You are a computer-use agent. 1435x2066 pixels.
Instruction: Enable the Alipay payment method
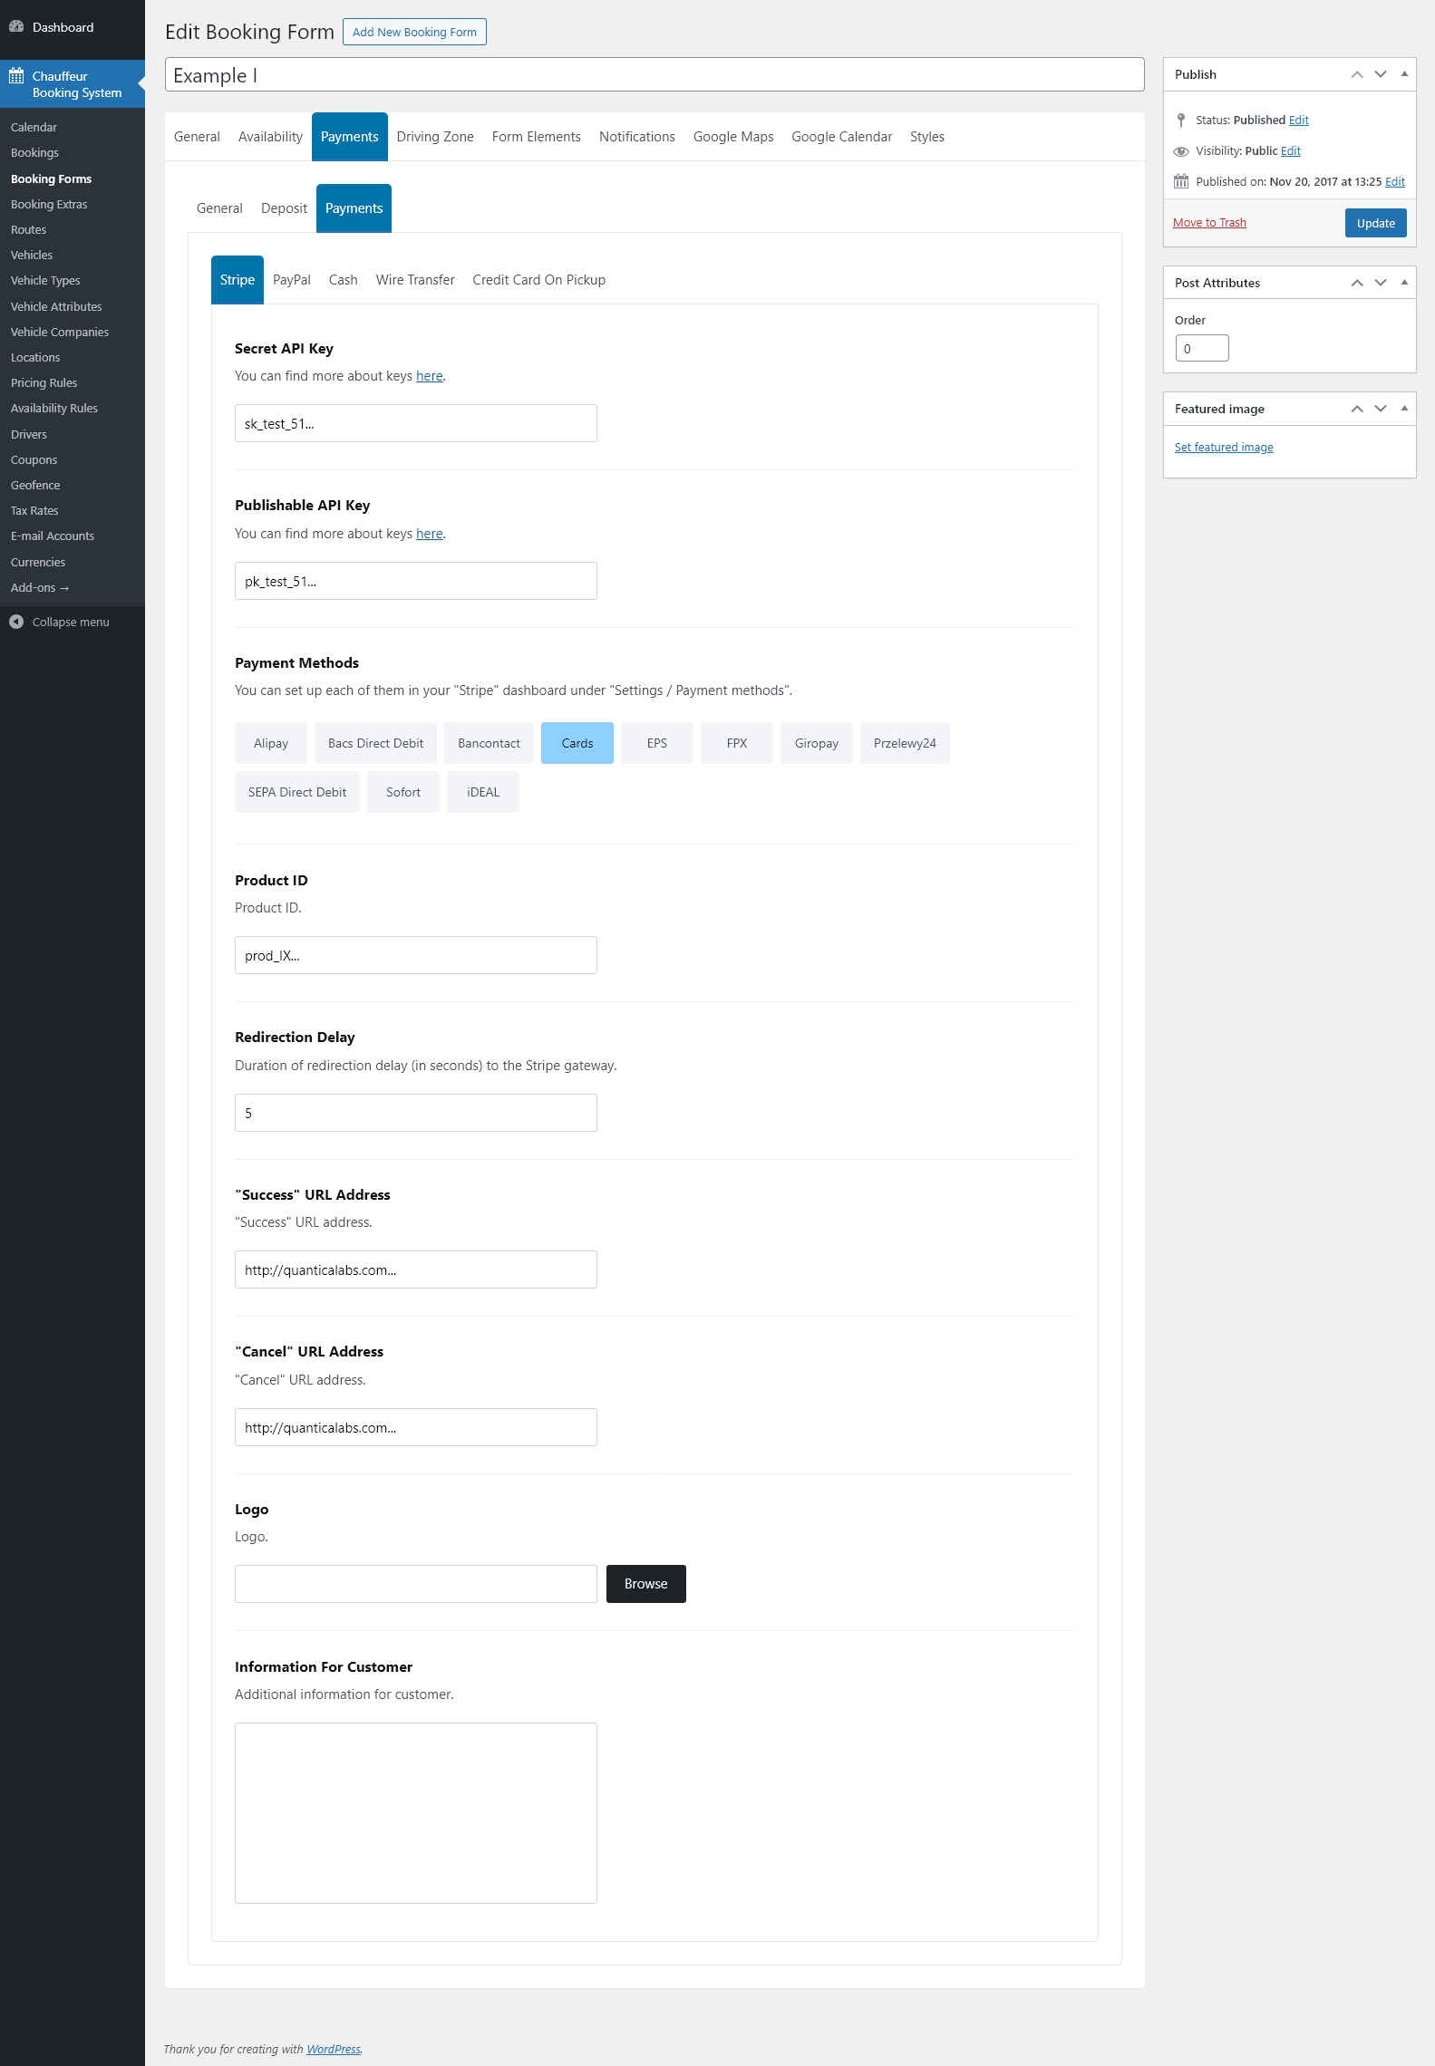270,743
